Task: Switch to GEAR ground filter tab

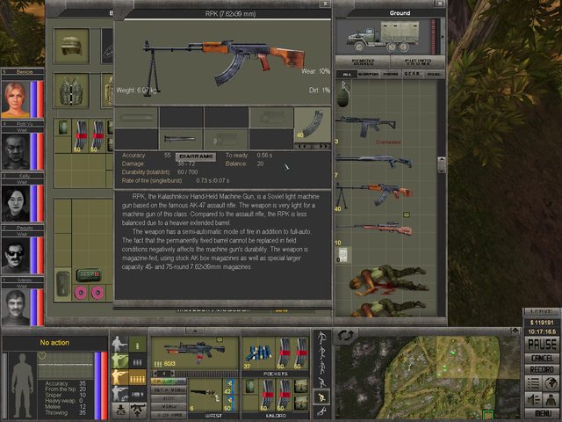Action: [x=412, y=74]
